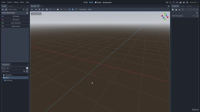
Task: Pause the running project
Action: click(x=170, y=2)
